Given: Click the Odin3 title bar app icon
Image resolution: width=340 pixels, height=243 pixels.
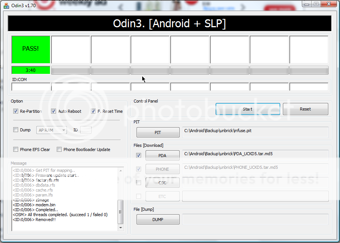Looking at the screenshot, I should 6,5.
